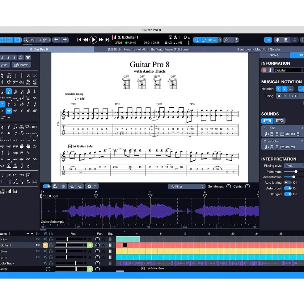
Task: Insert trill ornament
Action: (2, 159)
